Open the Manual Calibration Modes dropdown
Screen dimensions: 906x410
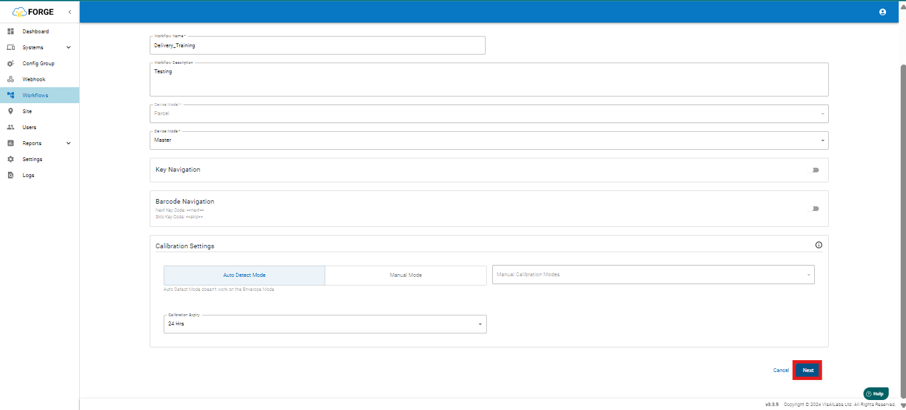pos(653,274)
